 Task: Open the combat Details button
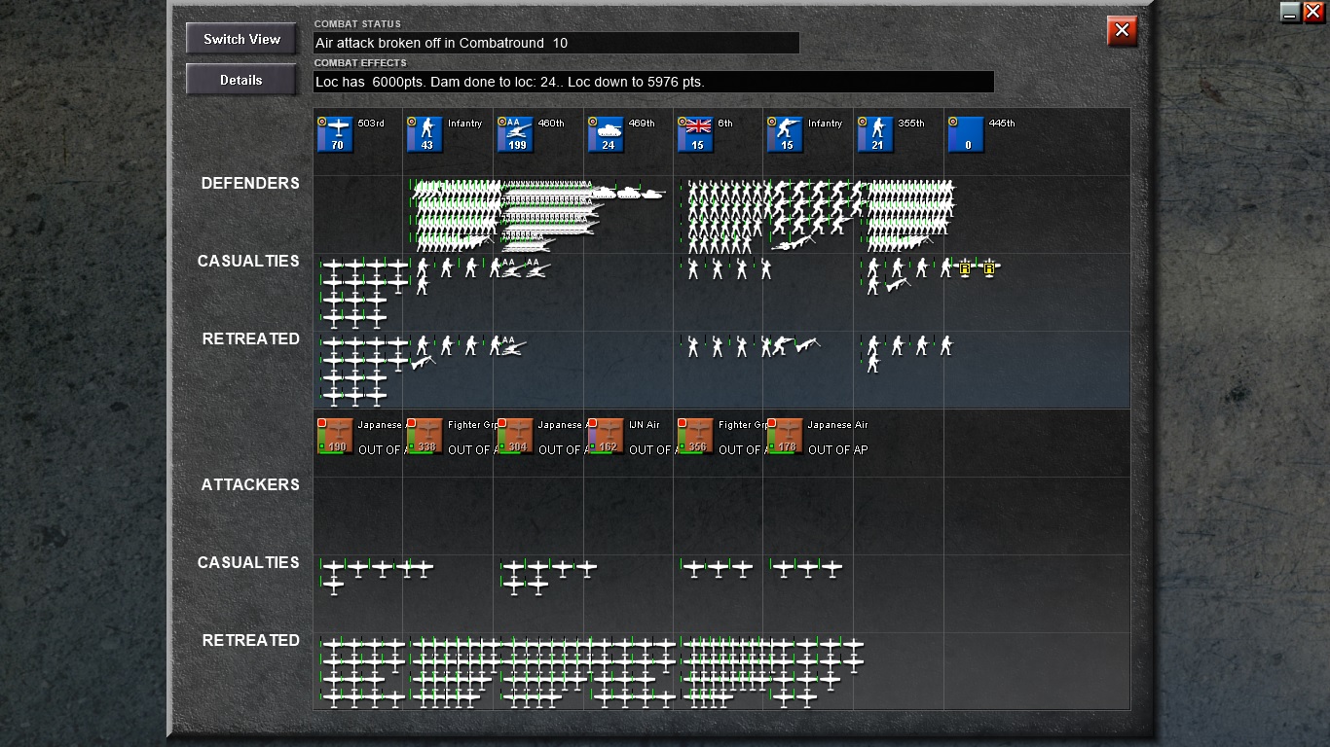(241, 80)
